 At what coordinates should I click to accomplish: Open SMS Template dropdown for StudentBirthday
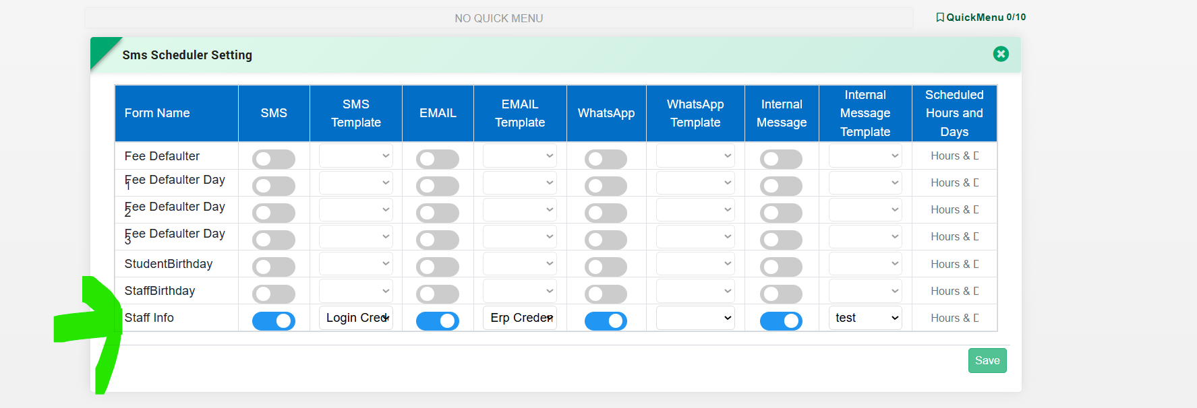356,263
